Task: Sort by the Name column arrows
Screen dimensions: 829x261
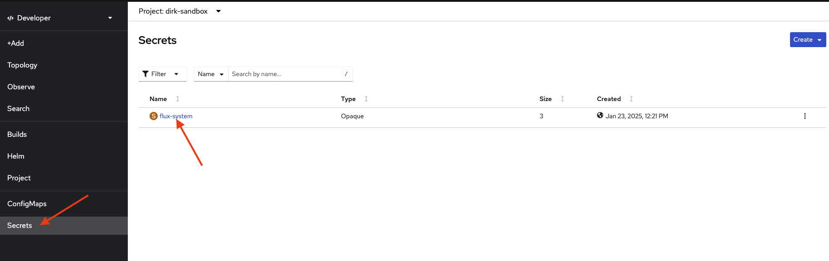Action: 178,99
